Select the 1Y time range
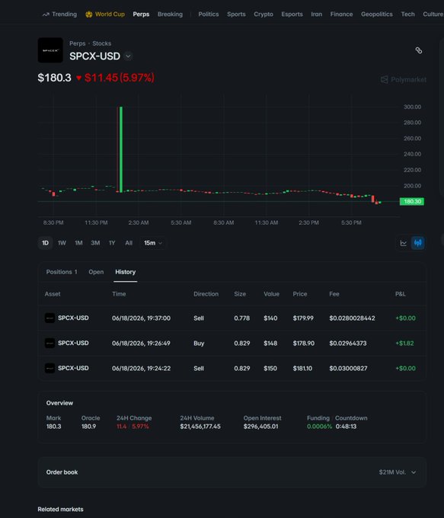 pos(112,243)
